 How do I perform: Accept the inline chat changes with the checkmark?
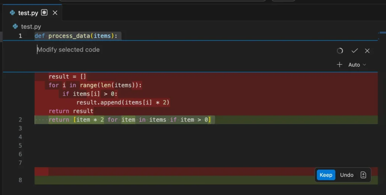(x=354, y=51)
